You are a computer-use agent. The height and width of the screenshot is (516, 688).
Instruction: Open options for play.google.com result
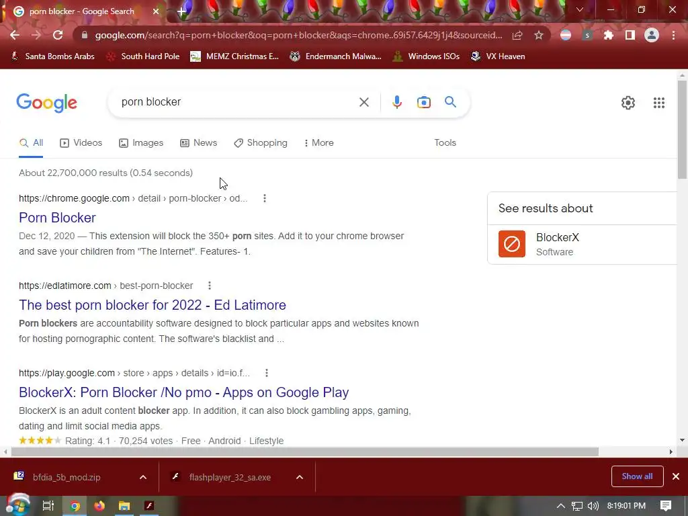point(266,373)
